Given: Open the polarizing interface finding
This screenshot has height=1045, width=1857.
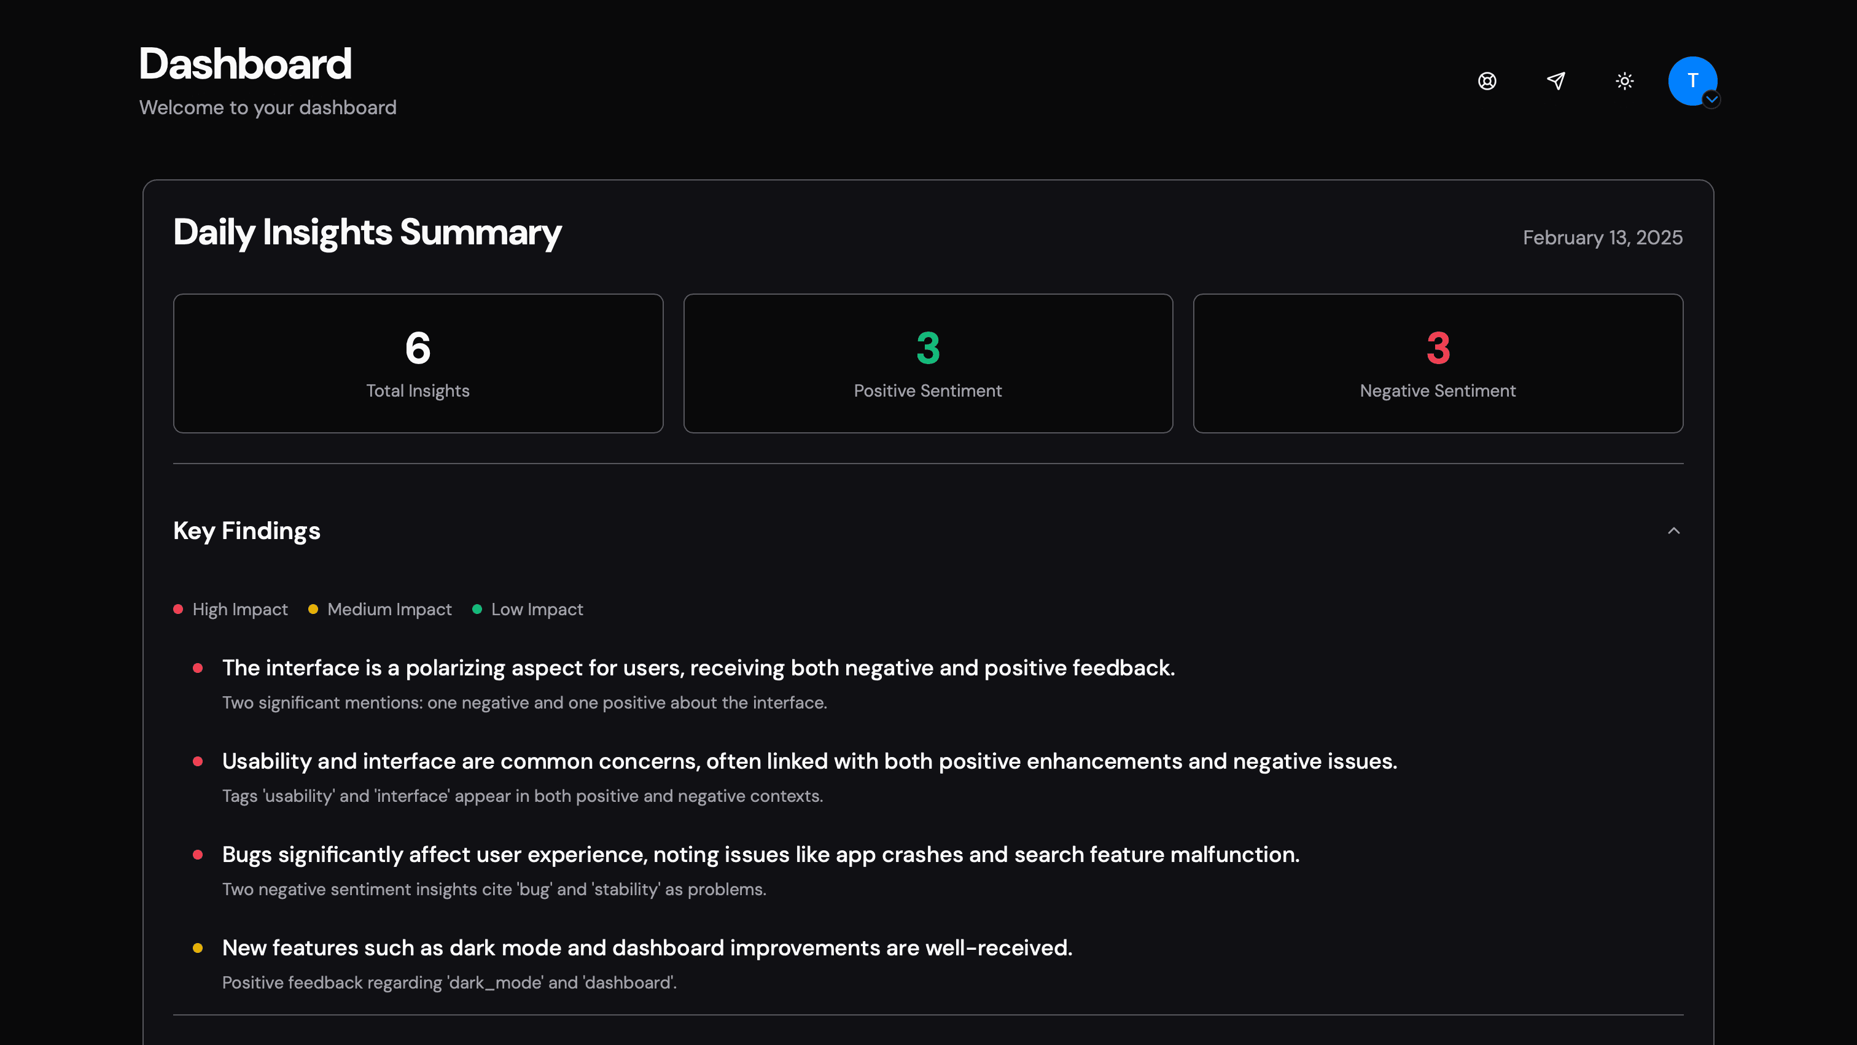Looking at the screenshot, I should pyautogui.click(x=698, y=668).
